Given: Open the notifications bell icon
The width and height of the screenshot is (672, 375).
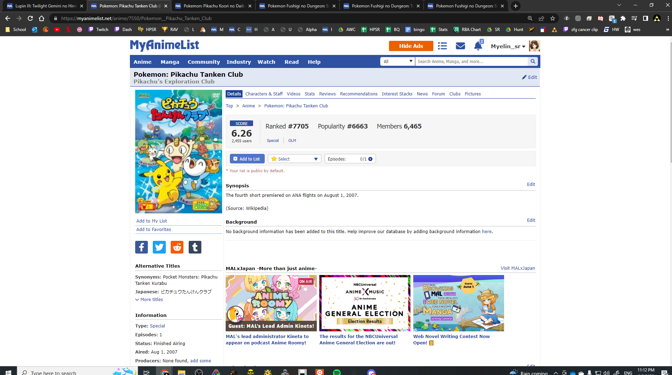Looking at the screenshot, I should (478, 46).
